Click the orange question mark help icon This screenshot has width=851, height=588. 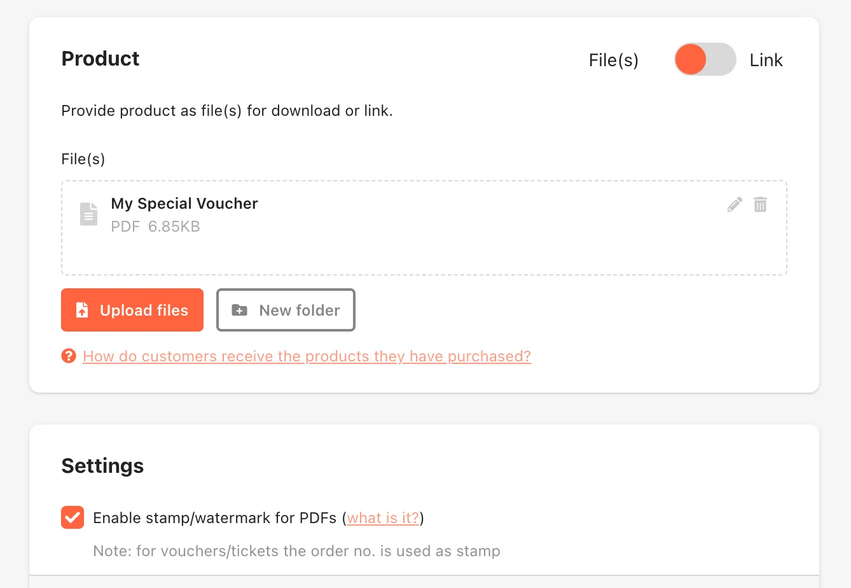tap(69, 356)
